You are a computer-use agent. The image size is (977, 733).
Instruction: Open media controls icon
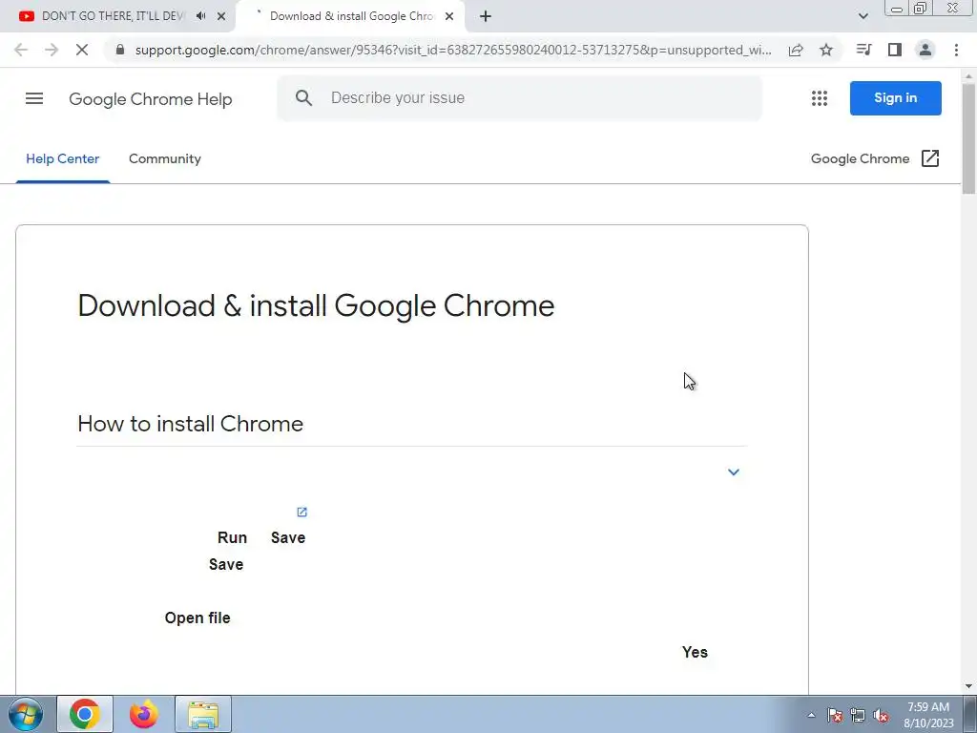click(863, 50)
